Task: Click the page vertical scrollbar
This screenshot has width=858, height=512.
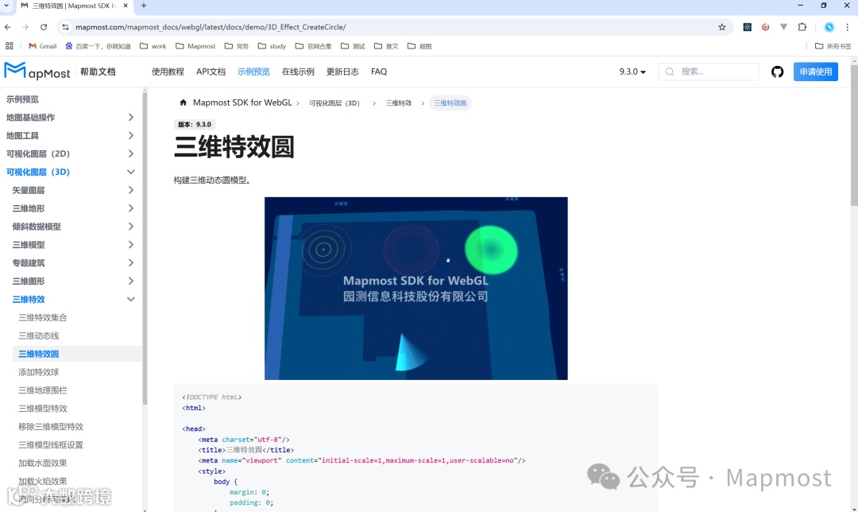Action: tap(854, 134)
